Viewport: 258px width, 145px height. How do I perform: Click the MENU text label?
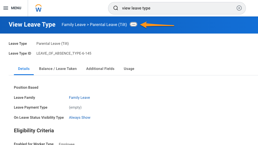[x=16, y=8]
